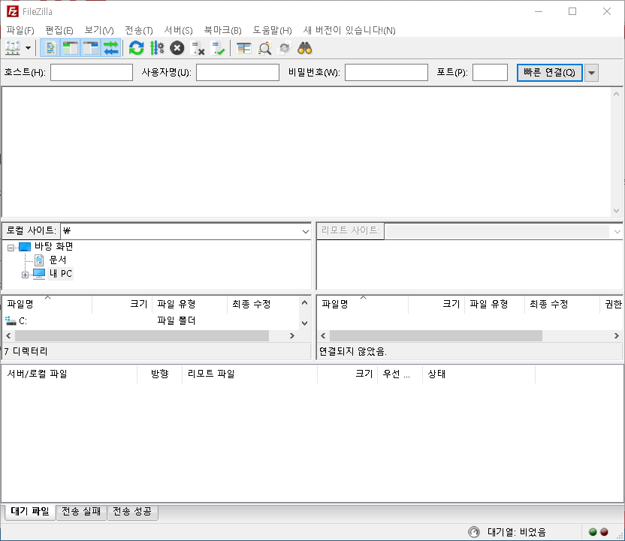Viewport: 625px width, 541px height.
Task: Select 바탕 화면 in local tree
Action: pos(54,246)
